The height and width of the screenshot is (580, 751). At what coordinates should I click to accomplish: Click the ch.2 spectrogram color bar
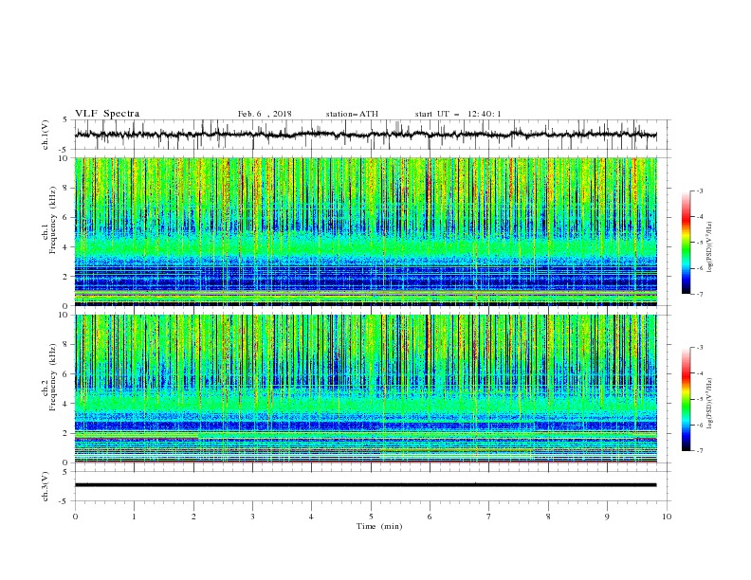(686, 399)
